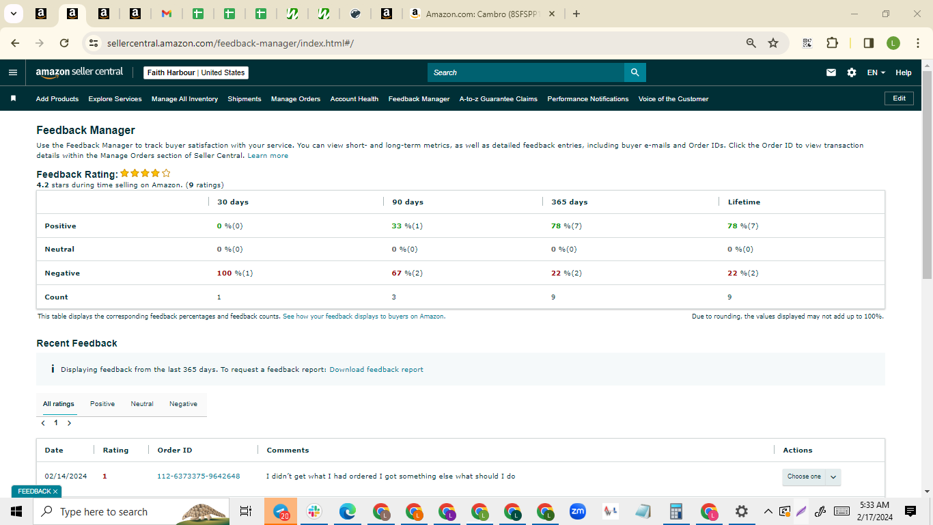Click the Download feedback report link
933x525 pixels.
click(376, 370)
